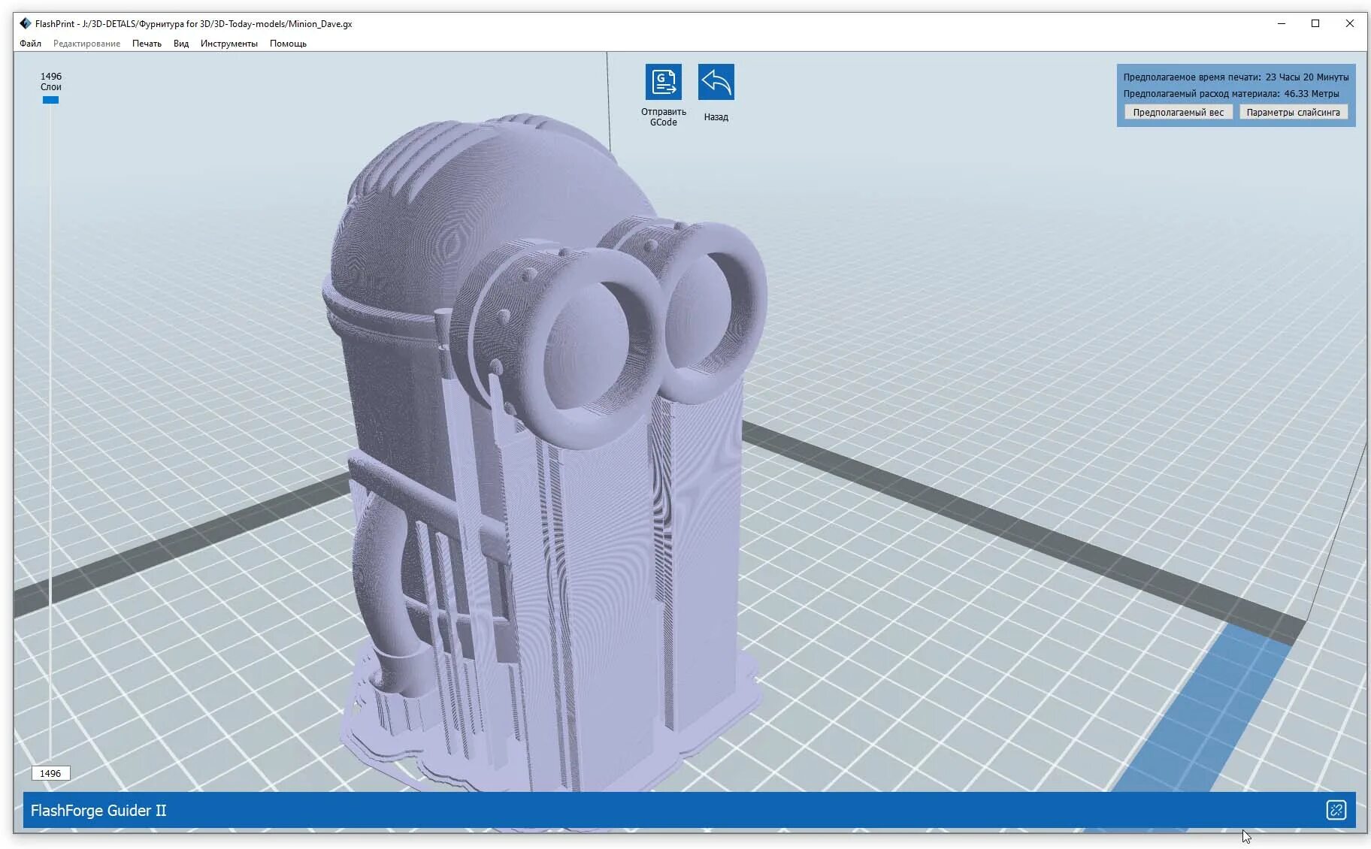Image resolution: width=1371 pixels, height=849 pixels.
Task: Close the FlashPrint window
Action: 1350,23
